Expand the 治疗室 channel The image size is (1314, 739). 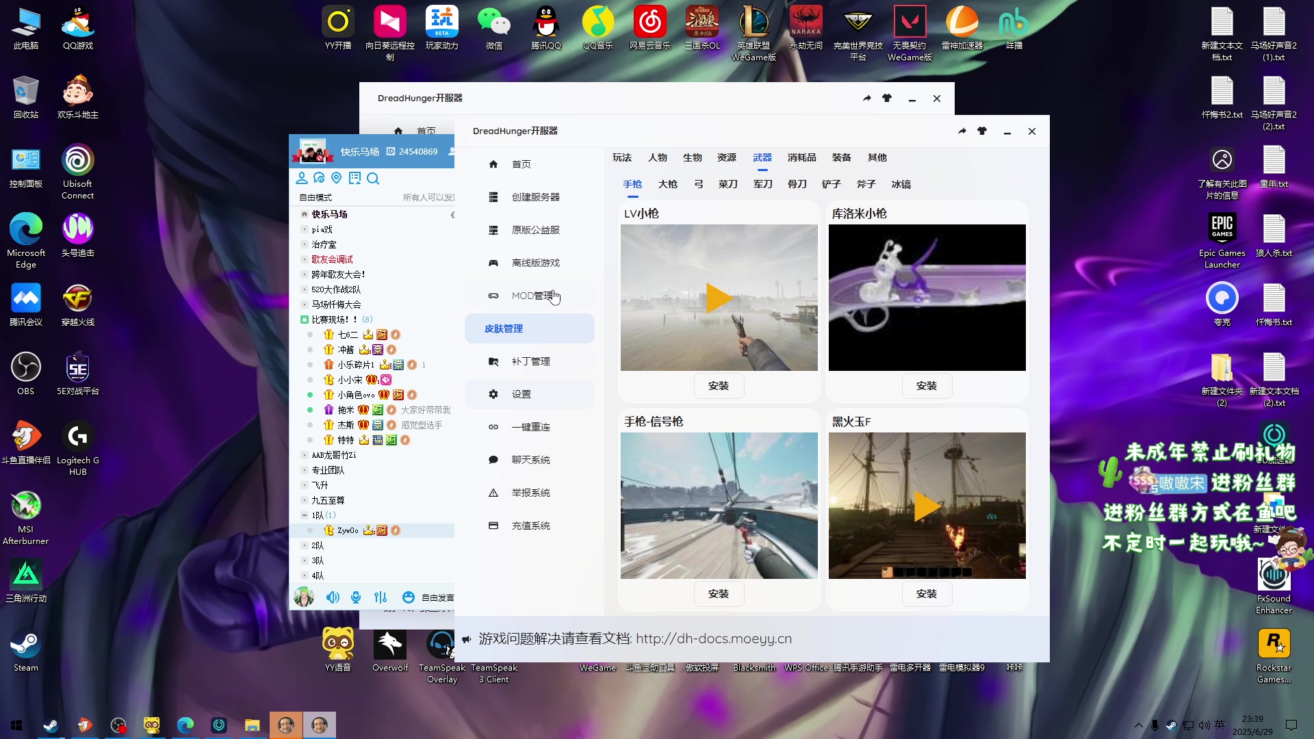(305, 244)
